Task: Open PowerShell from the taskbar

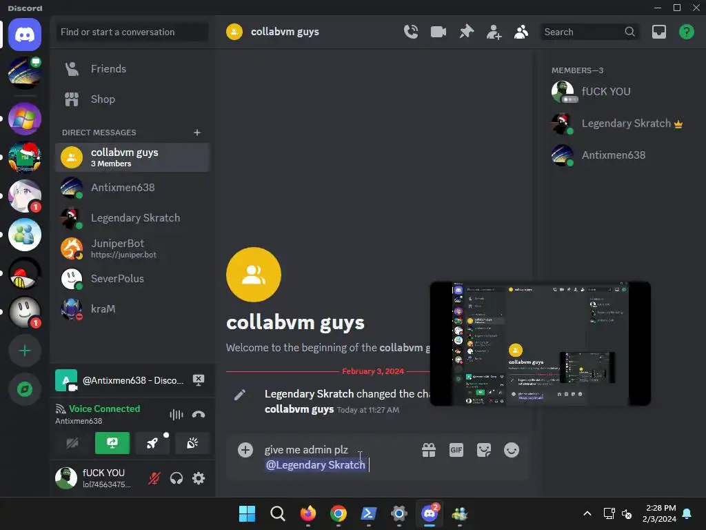Action: click(x=369, y=513)
